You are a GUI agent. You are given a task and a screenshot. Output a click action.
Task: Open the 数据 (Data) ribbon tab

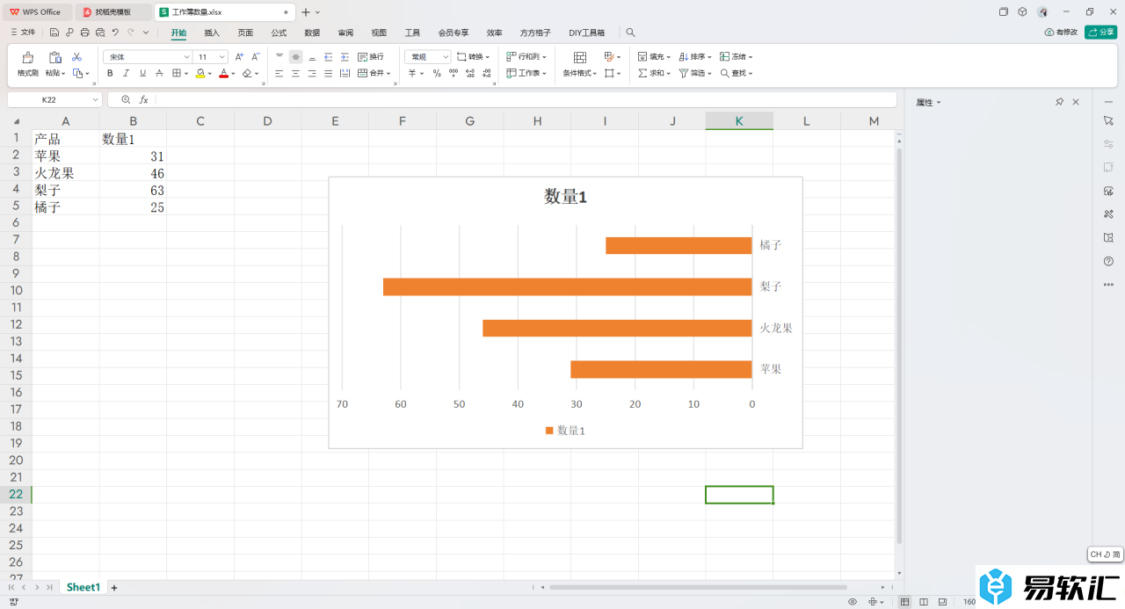[x=312, y=33]
